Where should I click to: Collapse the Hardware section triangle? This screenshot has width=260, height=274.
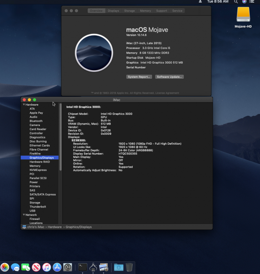point(24,104)
